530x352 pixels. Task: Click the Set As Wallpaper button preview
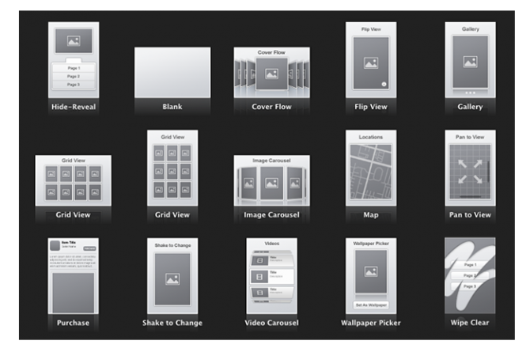[371, 305]
